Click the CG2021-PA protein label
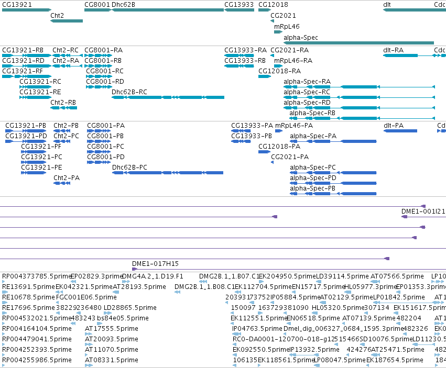This screenshot has width=446, height=368. tap(290, 157)
